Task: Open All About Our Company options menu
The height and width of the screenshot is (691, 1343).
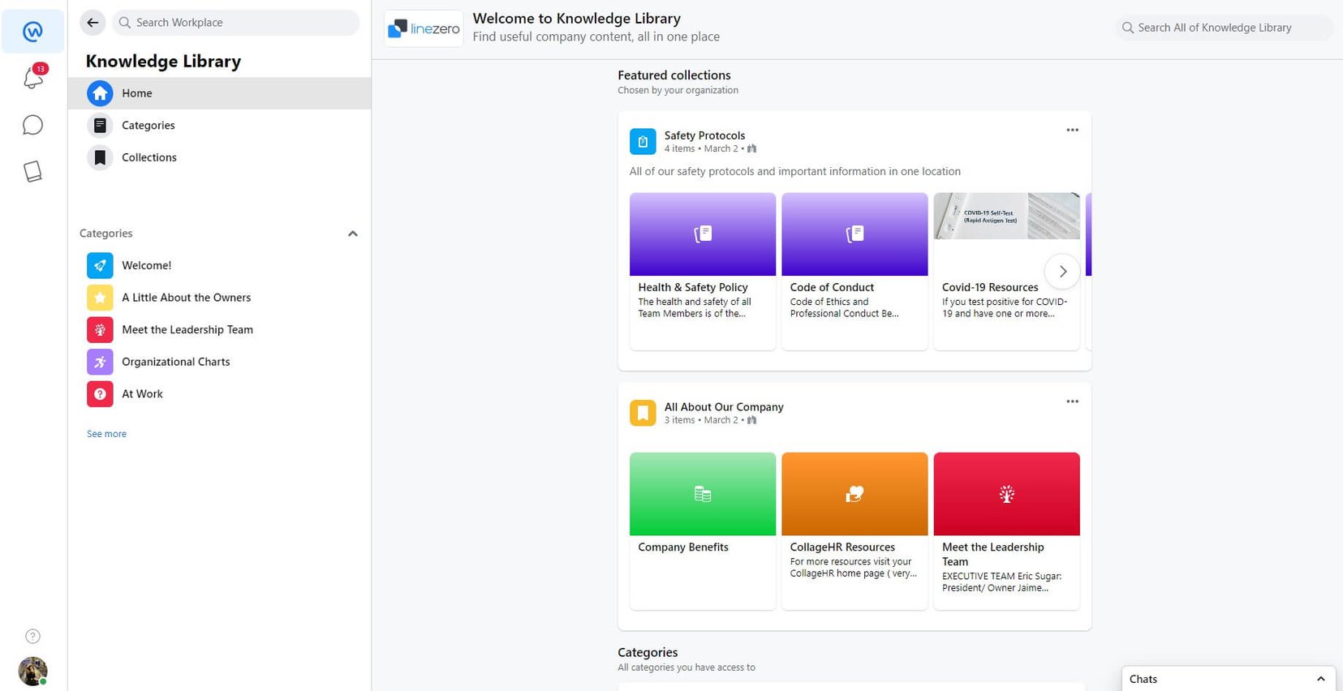Action: 1072,401
